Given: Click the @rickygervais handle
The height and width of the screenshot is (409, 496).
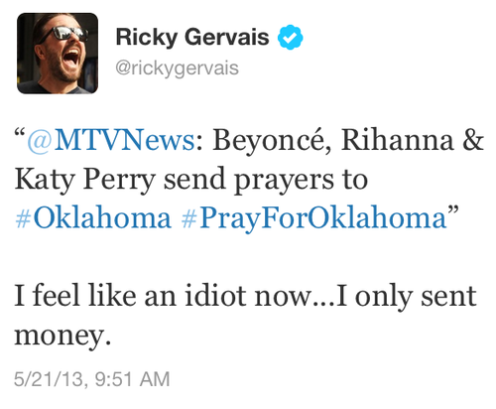Looking at the screenshot, I should (177, 68).
